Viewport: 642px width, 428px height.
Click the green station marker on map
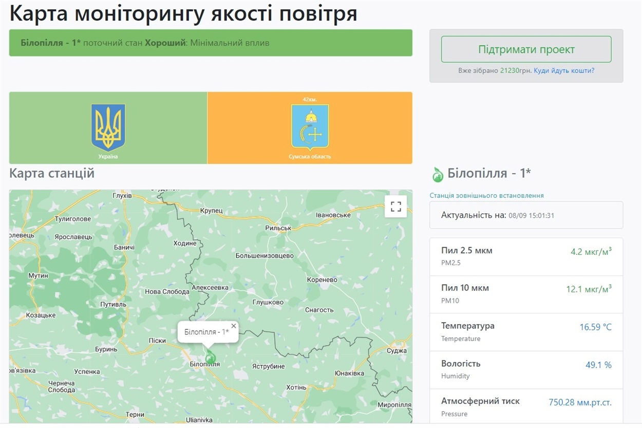pos(210,357)
